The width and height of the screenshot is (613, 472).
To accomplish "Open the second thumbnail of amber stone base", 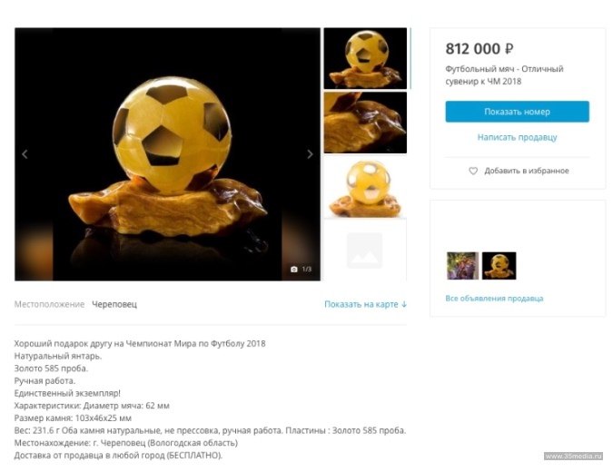I will pyautogui.click(x=365, y=123).
